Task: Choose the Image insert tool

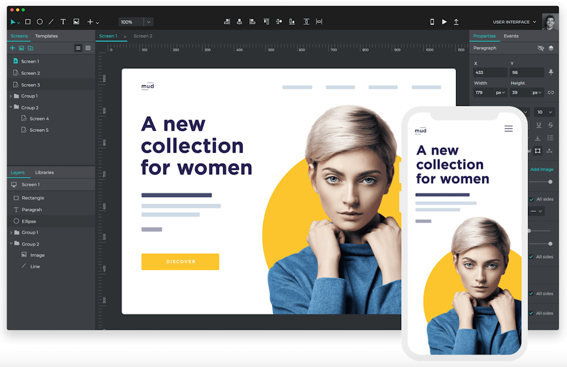Action: click(76, 22)
